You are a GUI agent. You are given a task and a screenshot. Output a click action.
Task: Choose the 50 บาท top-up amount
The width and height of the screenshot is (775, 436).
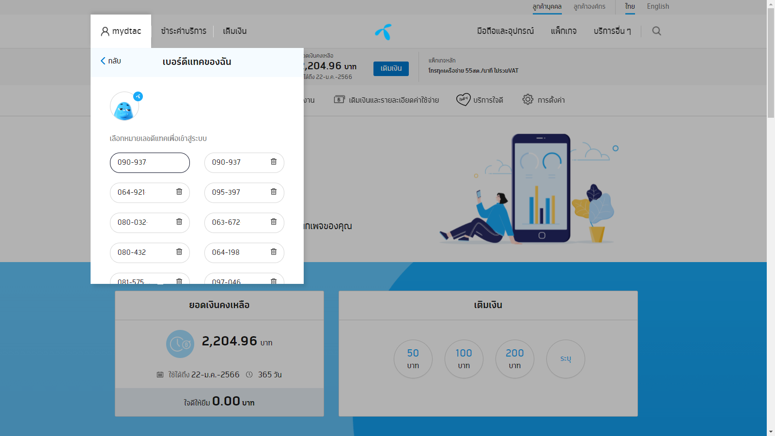coord(413,359)
